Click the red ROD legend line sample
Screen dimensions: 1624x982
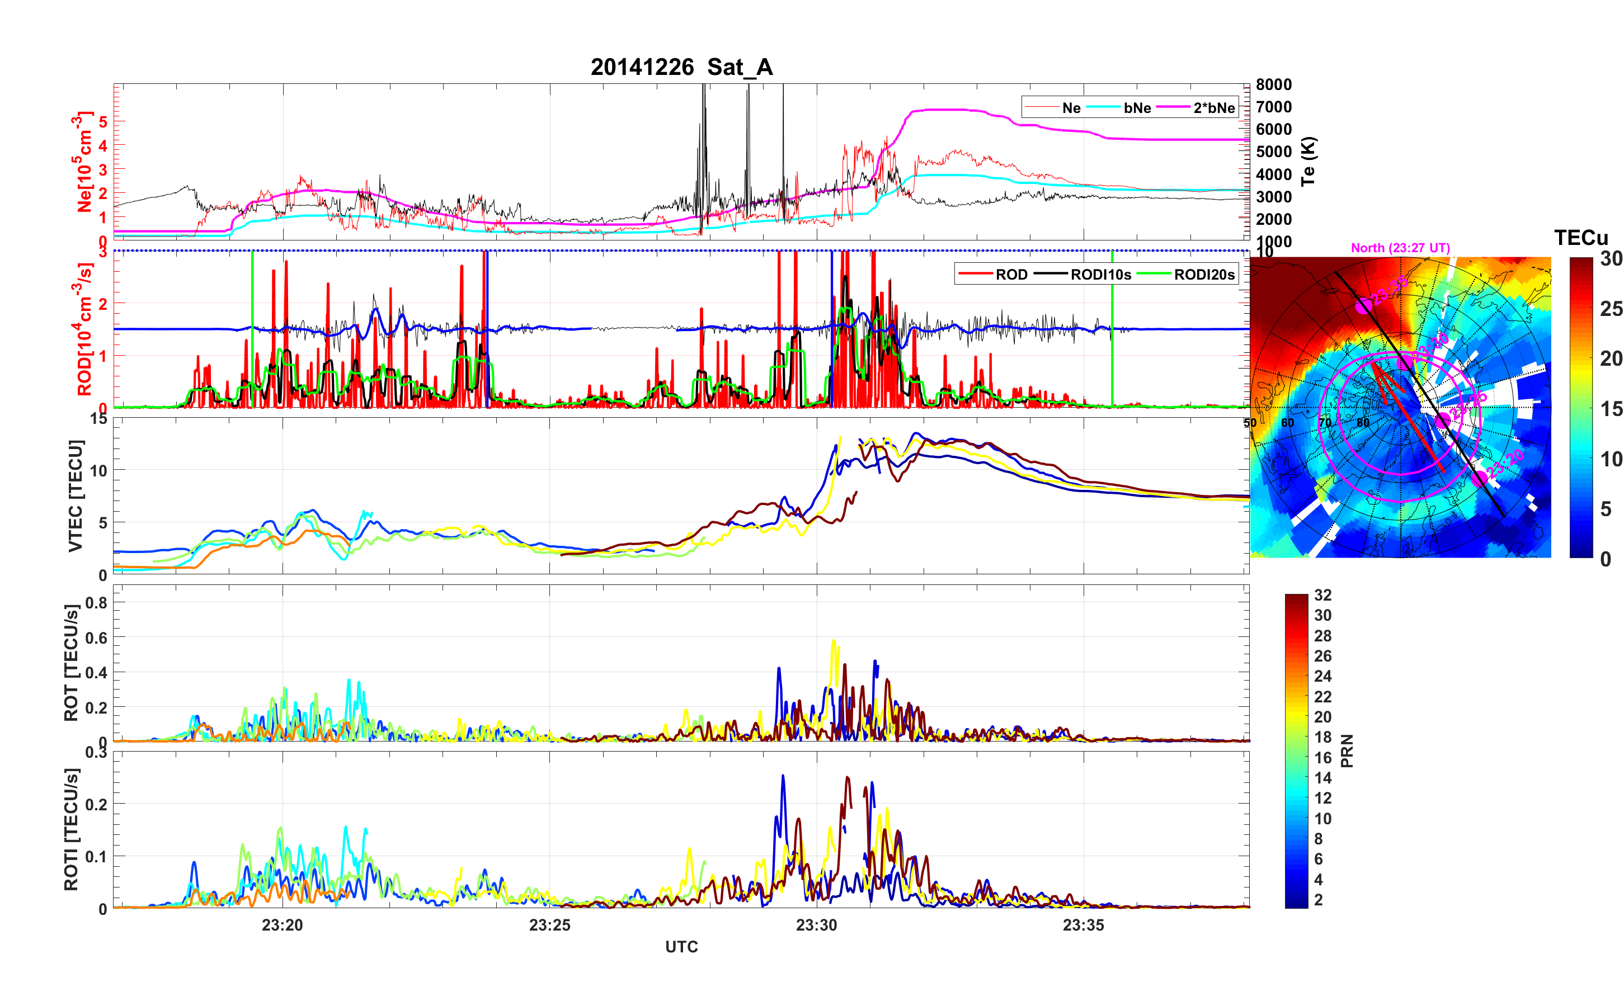coord(976,274)
